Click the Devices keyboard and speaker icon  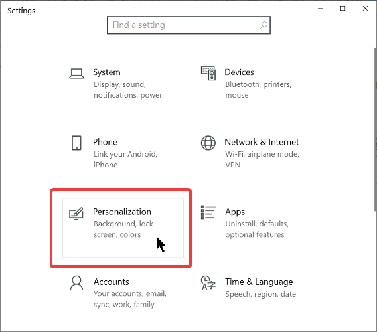click(x=208, y=73)
